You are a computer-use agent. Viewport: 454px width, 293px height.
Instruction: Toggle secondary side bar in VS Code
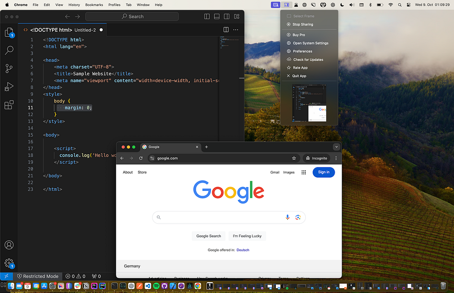(227, 17)
